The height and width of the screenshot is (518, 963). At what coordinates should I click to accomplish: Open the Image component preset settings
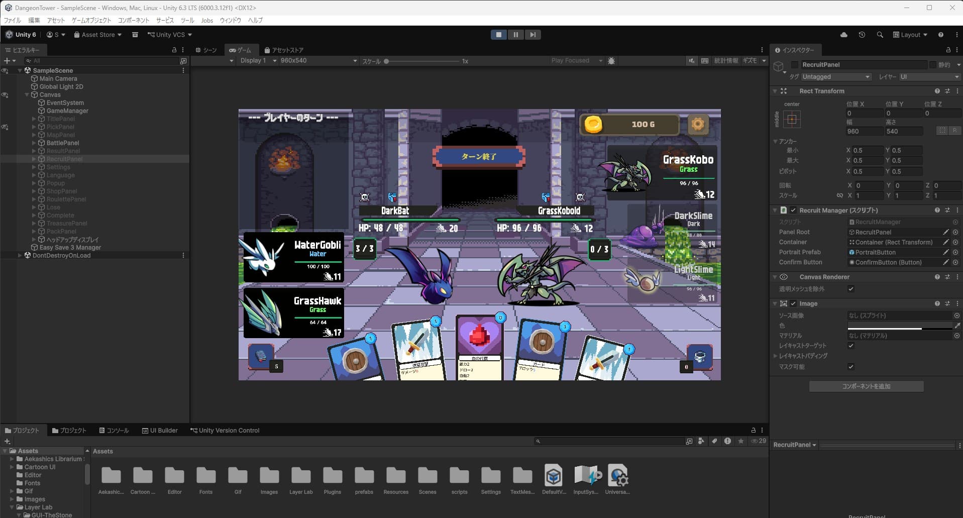pos(947,303)
